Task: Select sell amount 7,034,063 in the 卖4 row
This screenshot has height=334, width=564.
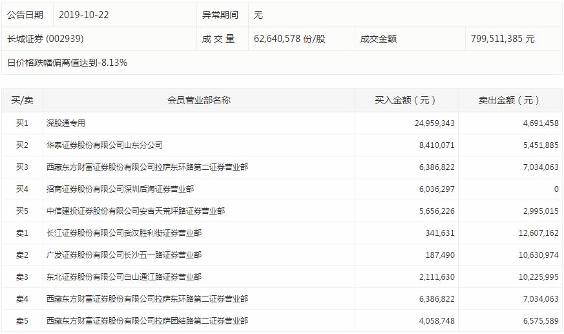Action: [541, 298]
